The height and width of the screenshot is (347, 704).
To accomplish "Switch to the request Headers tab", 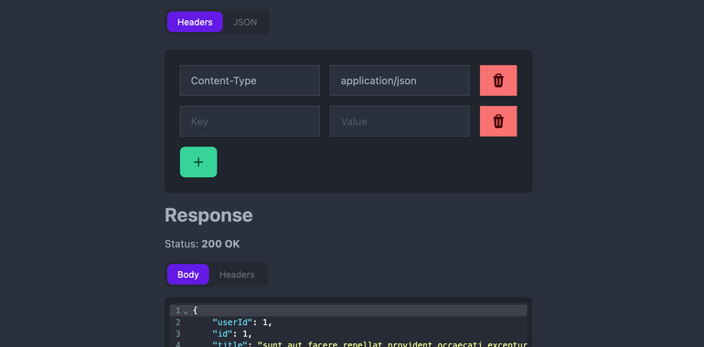I will [195, 22].
